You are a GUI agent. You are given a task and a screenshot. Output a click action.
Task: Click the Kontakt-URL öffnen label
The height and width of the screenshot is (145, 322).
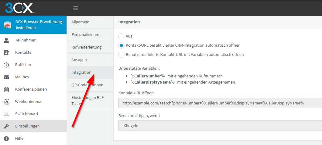(x=136, y=93)
